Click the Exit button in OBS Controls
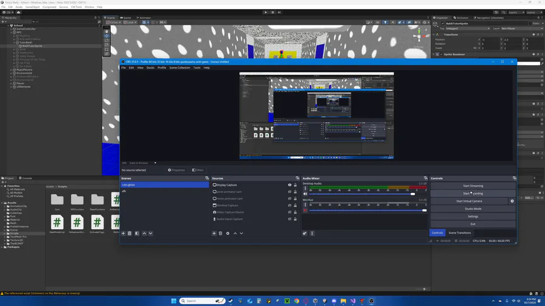 coord(473,224)
